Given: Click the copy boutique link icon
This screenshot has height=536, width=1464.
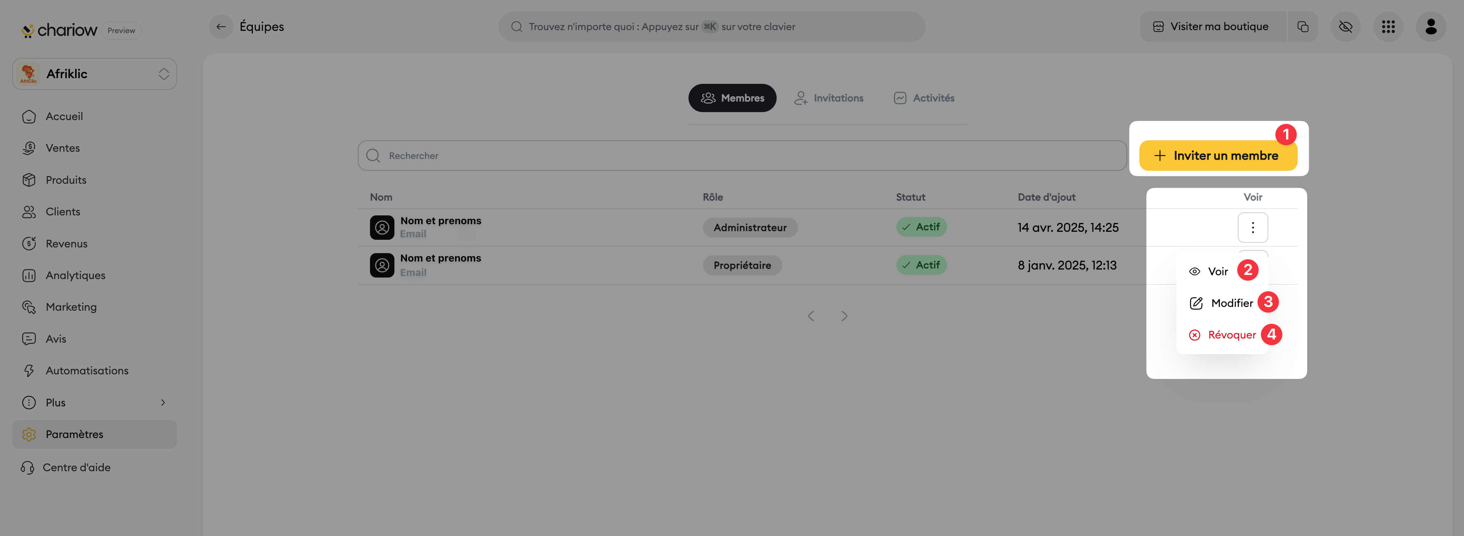Looking at the screenshot, I should pyautogui.click(x=1303, y=27).
